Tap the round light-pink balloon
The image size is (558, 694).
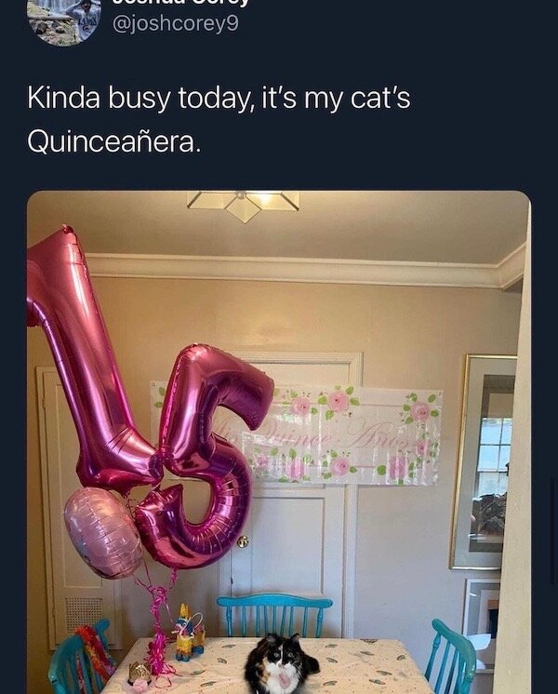click(x=102, y=533)
